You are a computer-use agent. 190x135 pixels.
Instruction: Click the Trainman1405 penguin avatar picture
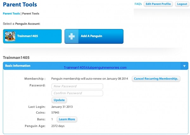tap(10, 36)
